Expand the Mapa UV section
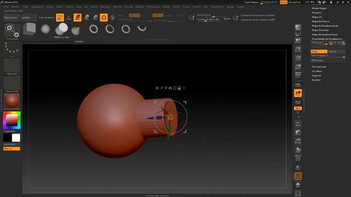The height and width of the screenshot is (197, 351). pos(317,17)
